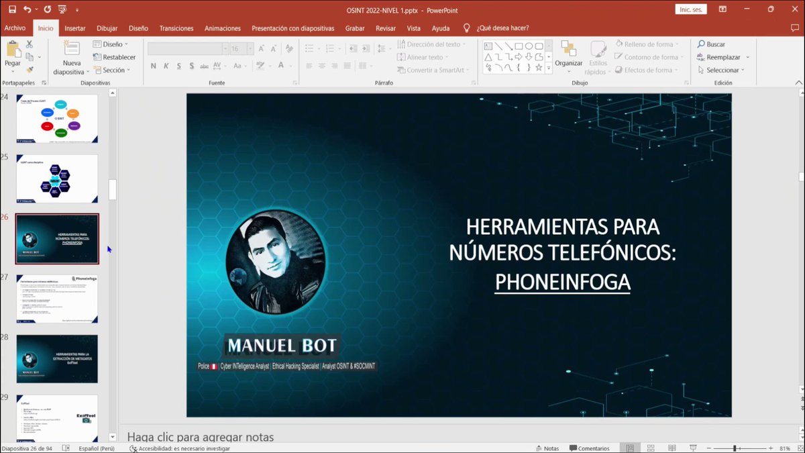Switch to Normal view in status bar
This screenshot has width=805, height=453.
coord(630,448)
